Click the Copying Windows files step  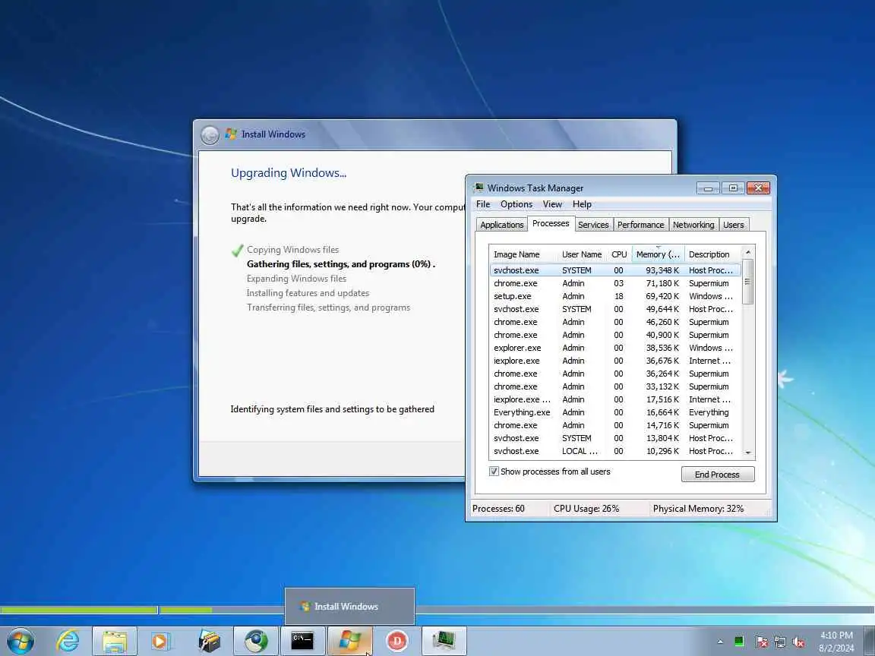[293, 250]
